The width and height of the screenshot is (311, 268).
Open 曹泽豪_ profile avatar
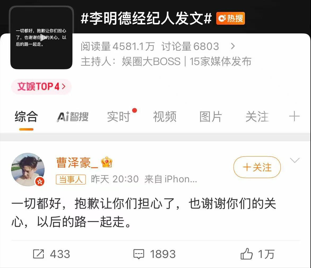28,170
